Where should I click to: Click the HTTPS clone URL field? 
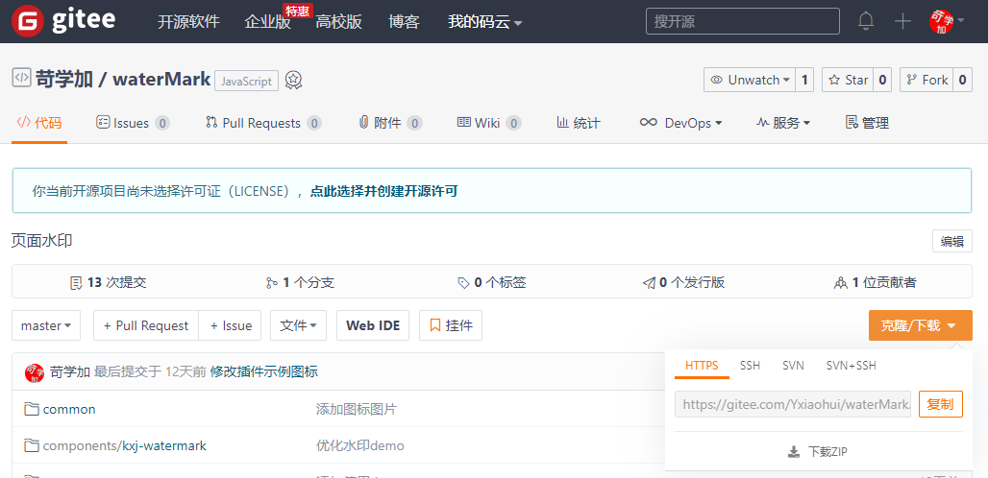coord(793,404)
